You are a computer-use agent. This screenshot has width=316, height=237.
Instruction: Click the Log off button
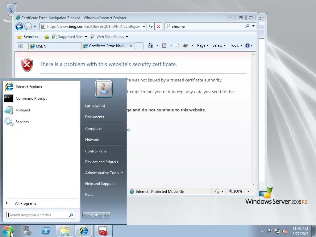point(93,215)
